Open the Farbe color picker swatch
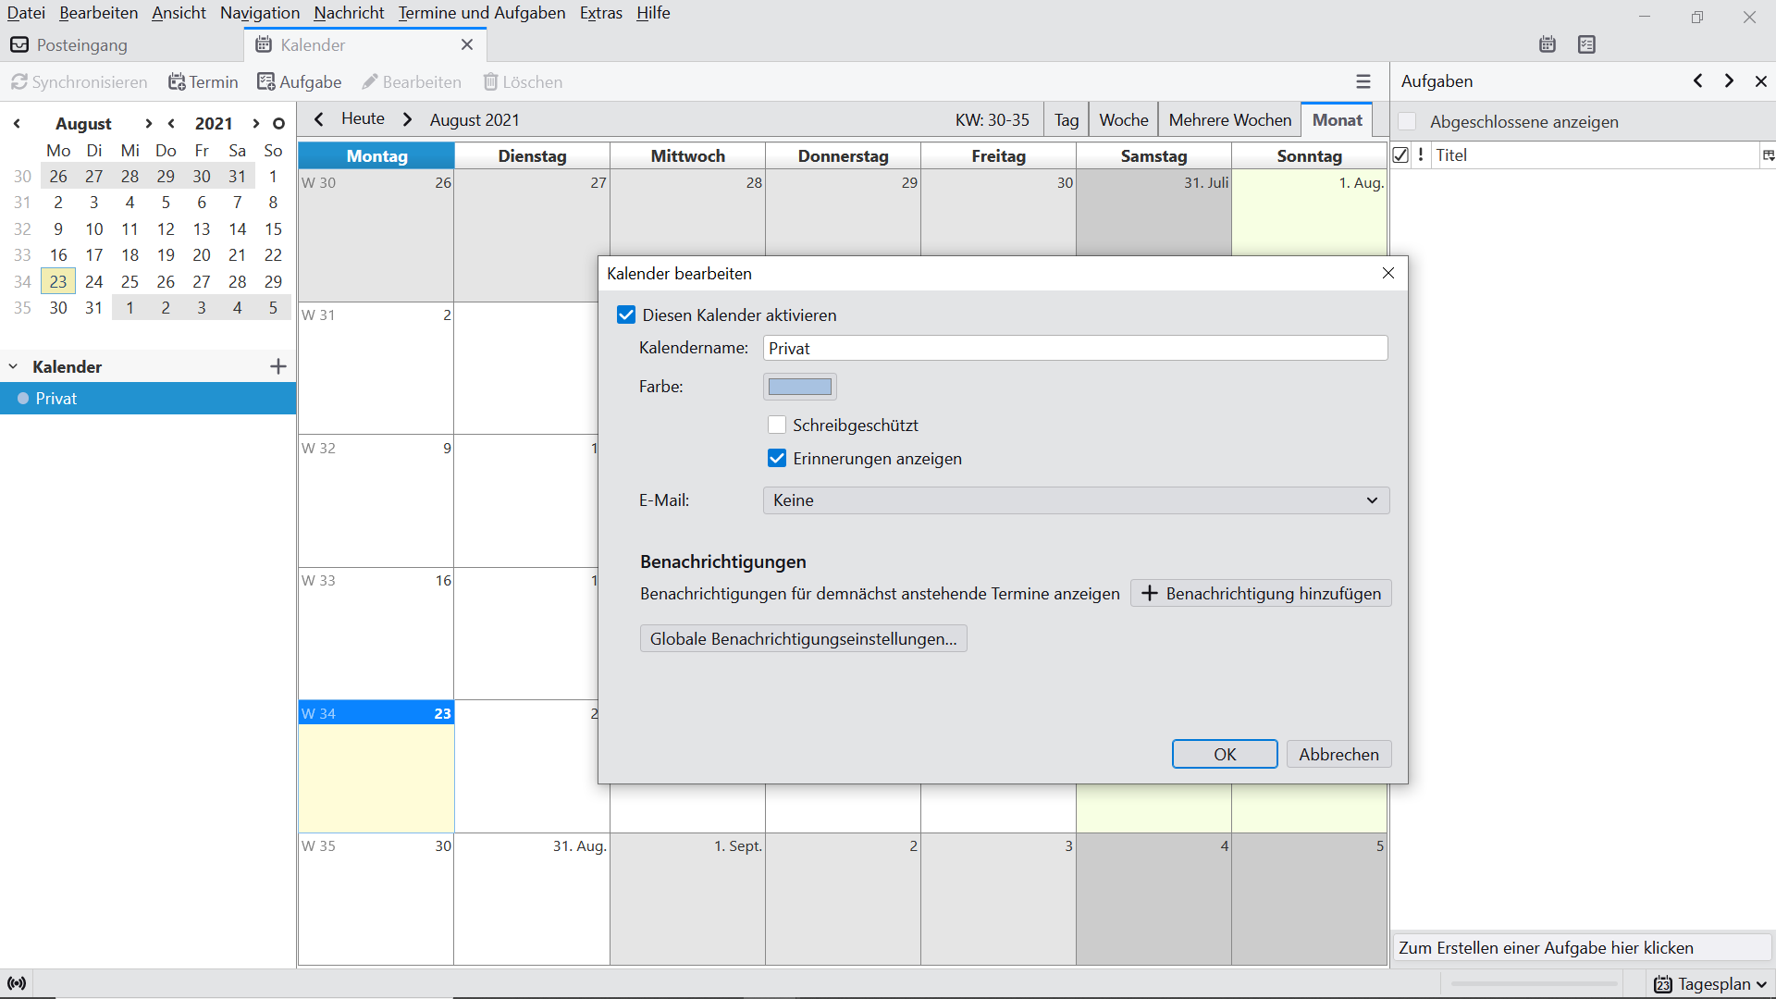1776x999 pixels. pyautogui.click(x=800, y=387)
